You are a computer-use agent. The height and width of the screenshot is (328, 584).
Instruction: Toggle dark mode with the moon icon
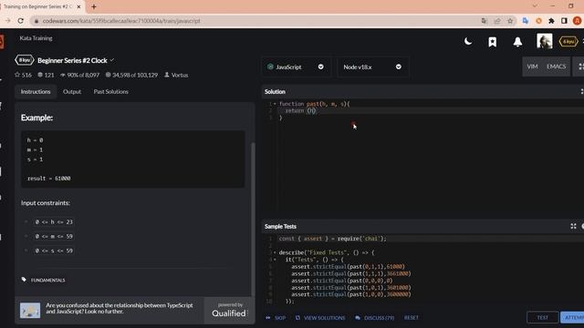[468, 41]
